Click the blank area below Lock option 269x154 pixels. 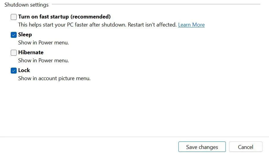[134, 107]
